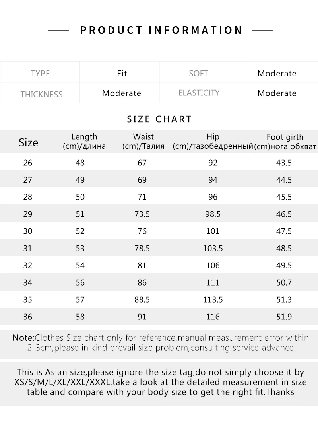Select the size 36 row label

pyautogui.click(x=28, y=317)
